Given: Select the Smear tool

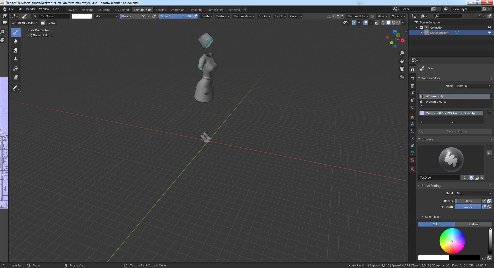Looking at the screenshot, I should tap(16, 50).
